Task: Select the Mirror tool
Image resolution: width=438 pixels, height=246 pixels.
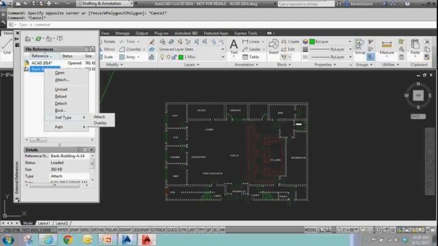Action: (107, 49)
